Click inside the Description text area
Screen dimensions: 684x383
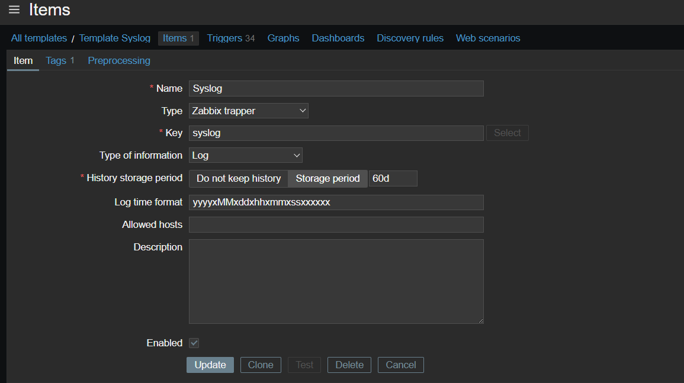336,281
